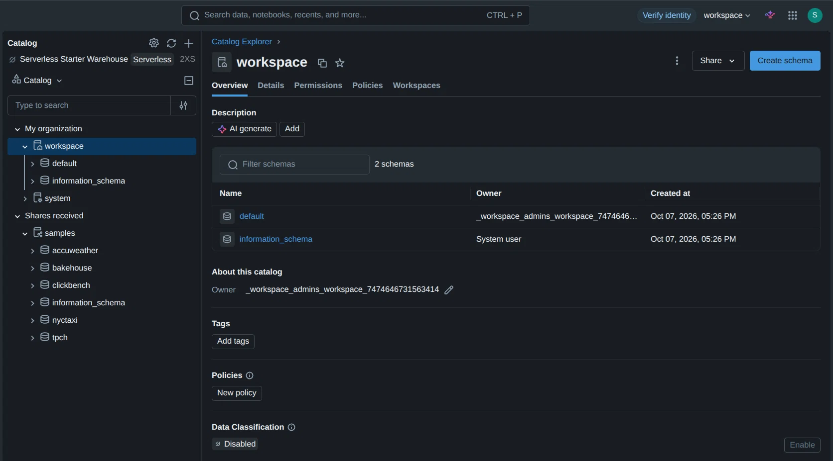The height and width of the screenshot is (461, 833).
Task: Open the Catalog dropdown in sidebar
Action: tap(37, 81)
